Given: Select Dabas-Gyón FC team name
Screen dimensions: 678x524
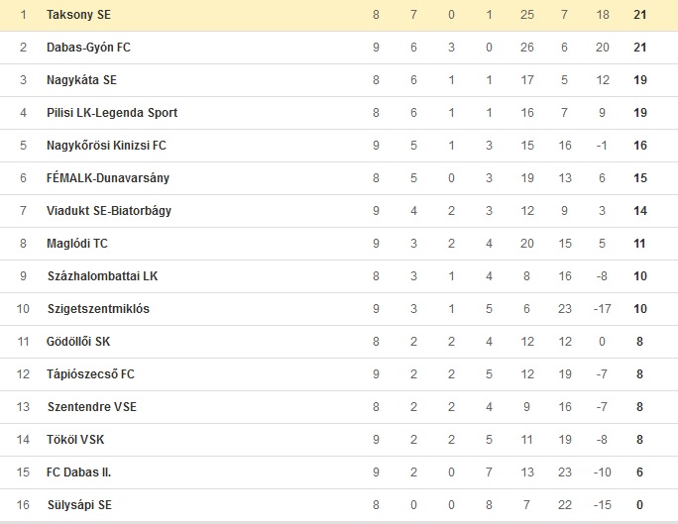Looking at the screenshot, I should click(x=88, y=48).
